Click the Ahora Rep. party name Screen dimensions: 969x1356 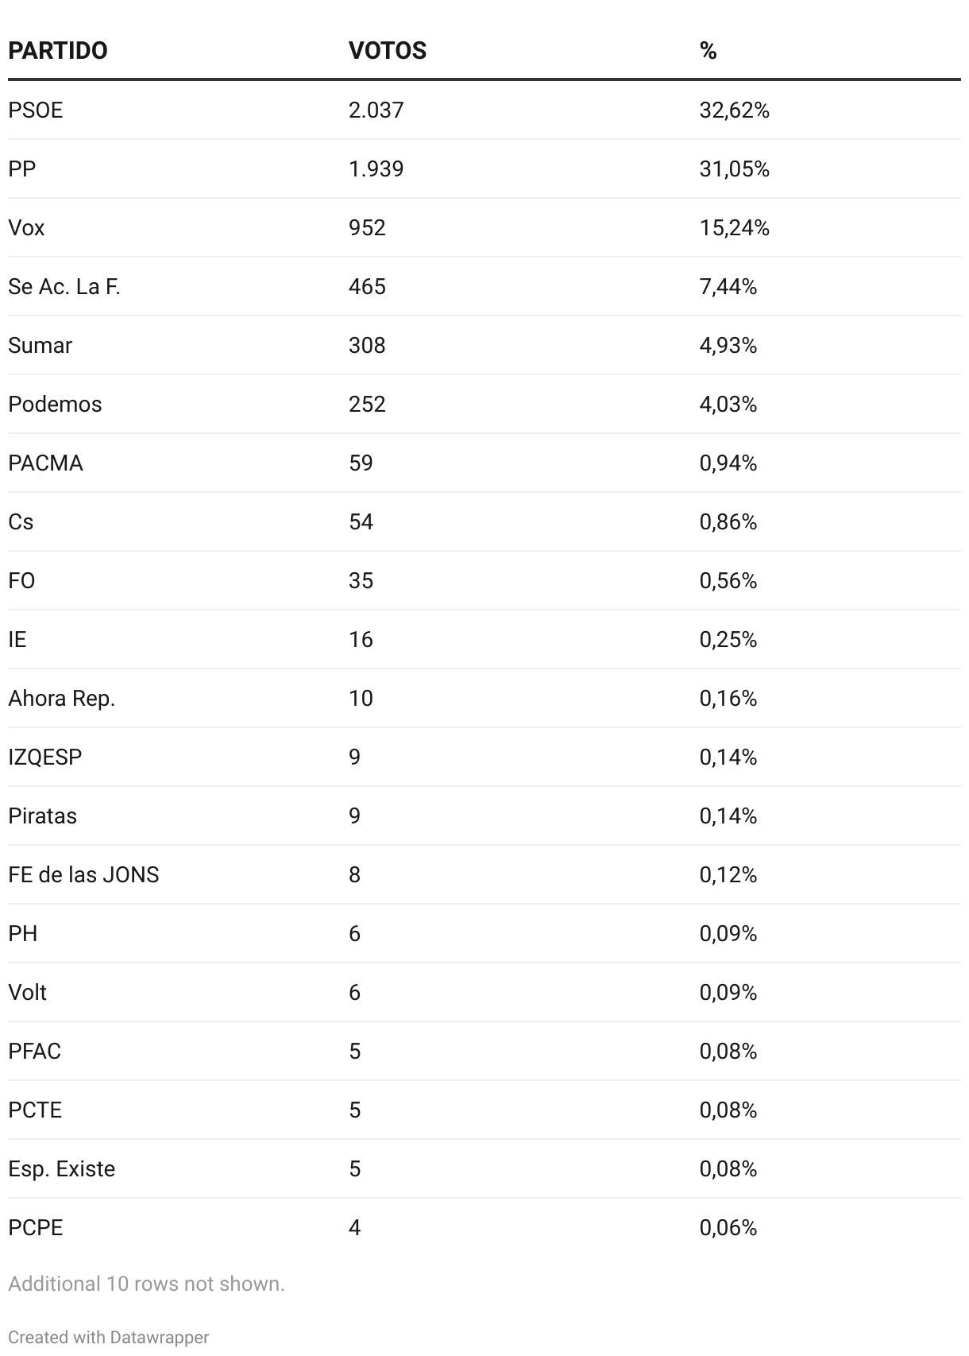(62, 698)
